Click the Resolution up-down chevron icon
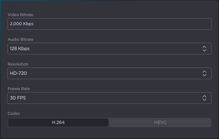Image resolution: width=219 pixels, height=139 pixels. (204, 73)
